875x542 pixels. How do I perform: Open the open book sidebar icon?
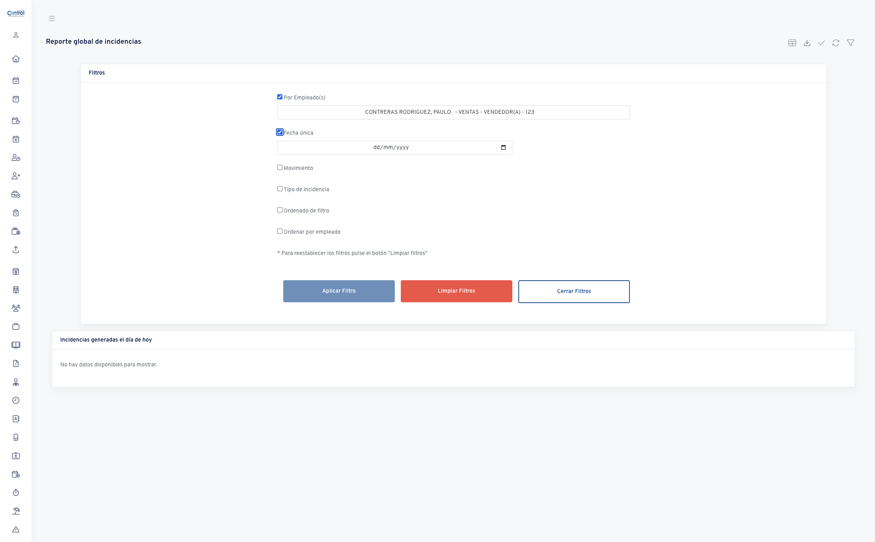[x=16, y=345]
